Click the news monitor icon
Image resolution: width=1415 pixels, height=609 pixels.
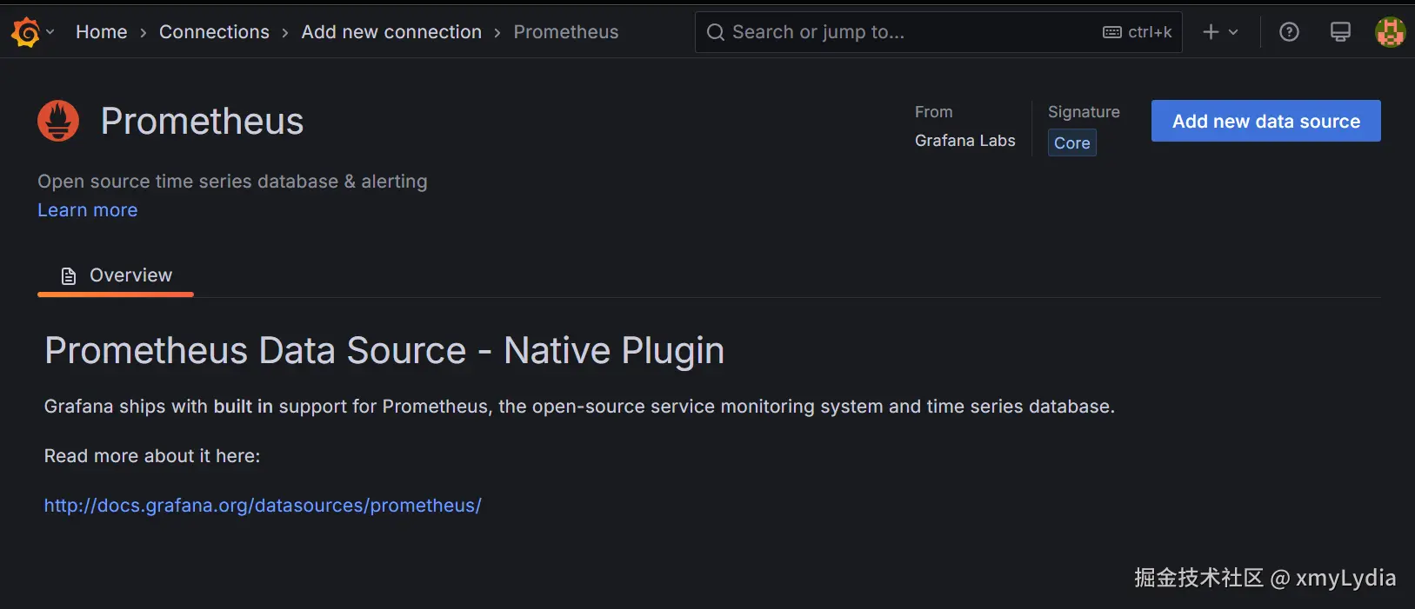pos(1340,32)
